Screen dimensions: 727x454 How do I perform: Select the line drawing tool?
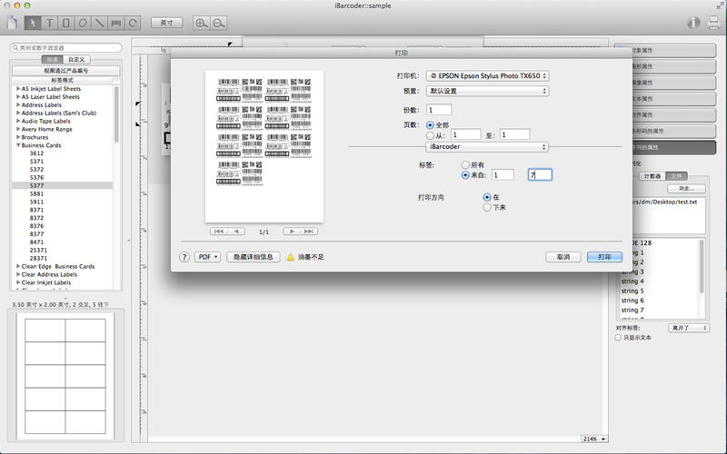(x=99, y=22)
